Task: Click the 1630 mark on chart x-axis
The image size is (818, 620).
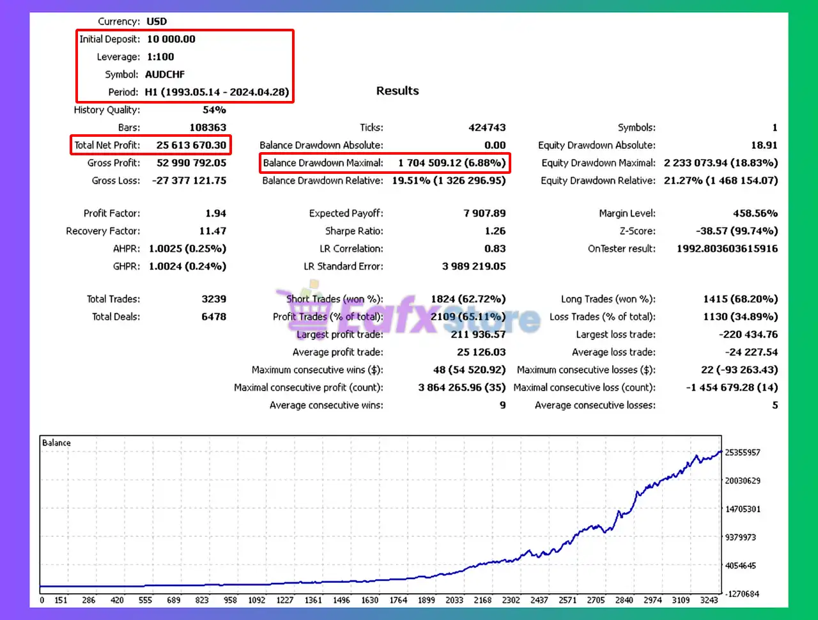Action: [370, 600]
